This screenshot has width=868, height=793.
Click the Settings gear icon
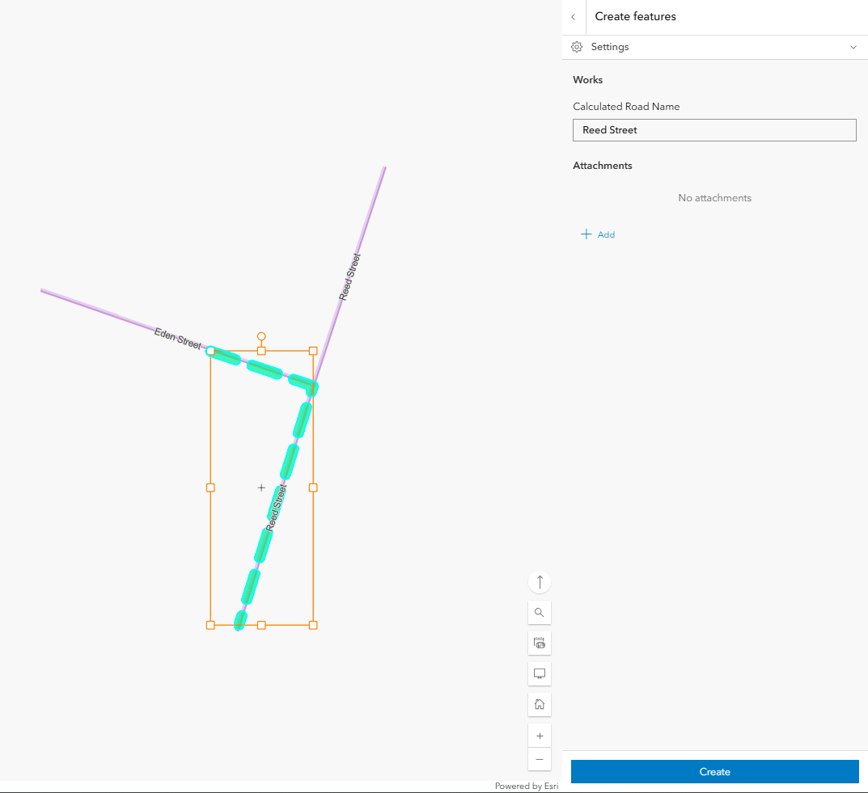(577, 47)
